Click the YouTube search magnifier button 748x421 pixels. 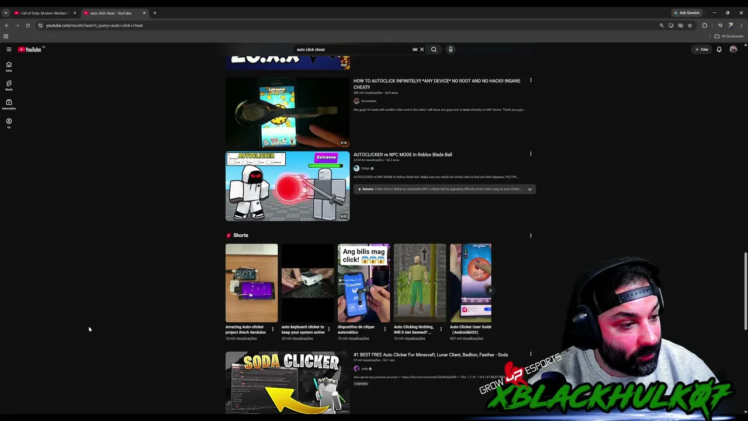tap(434, 50)
